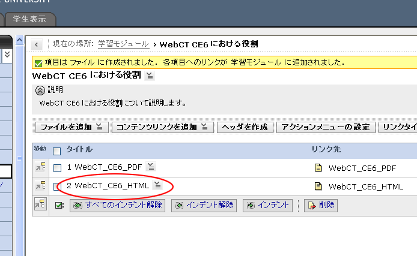Image resolution: width=417 pixels, height=256 pixels.
Task: Click the リンク先 column header
Action: 326,149
